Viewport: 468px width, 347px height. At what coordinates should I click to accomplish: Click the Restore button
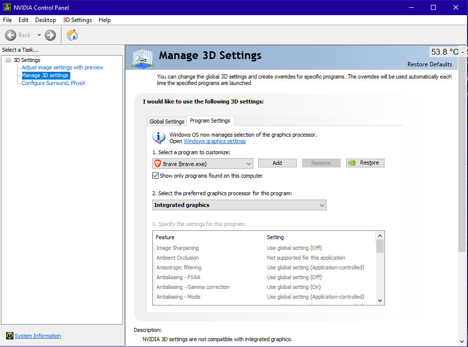(365, 163)
